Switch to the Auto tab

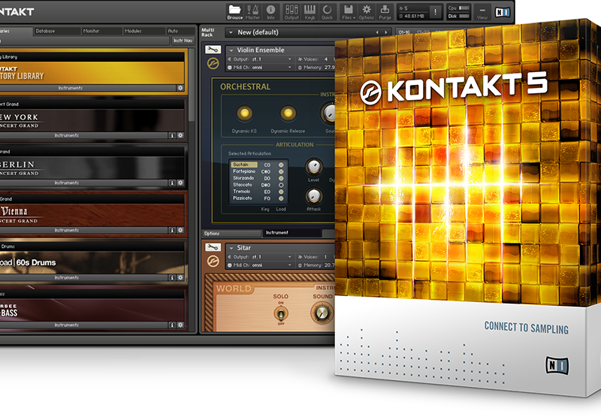180,31
